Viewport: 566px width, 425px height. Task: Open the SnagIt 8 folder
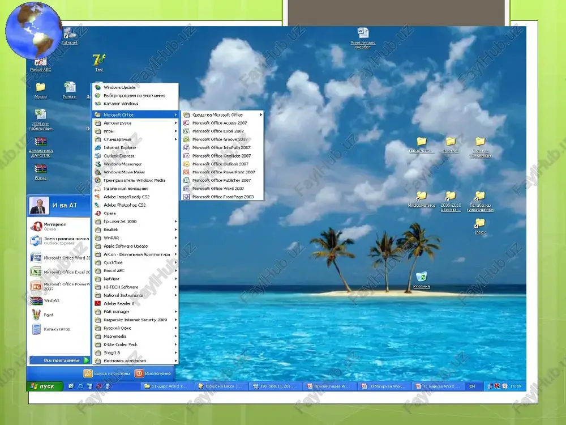pyautogui.click(x=135, y=352)
